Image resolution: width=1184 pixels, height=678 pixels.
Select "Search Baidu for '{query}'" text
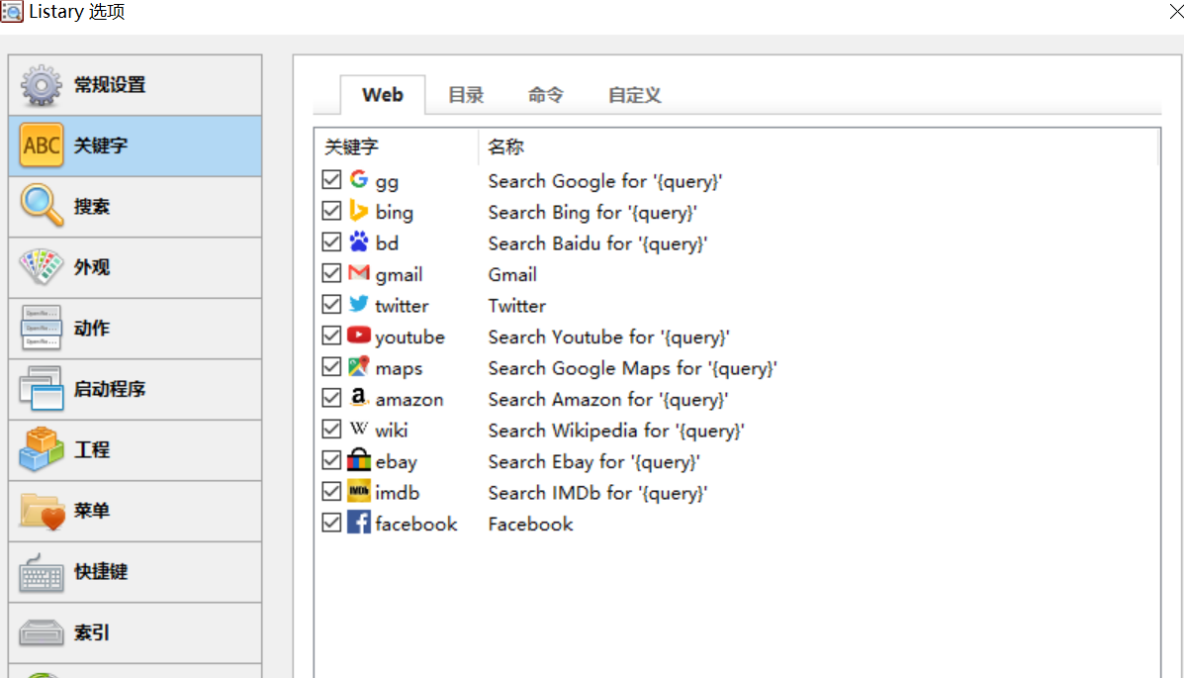(597, 243)
